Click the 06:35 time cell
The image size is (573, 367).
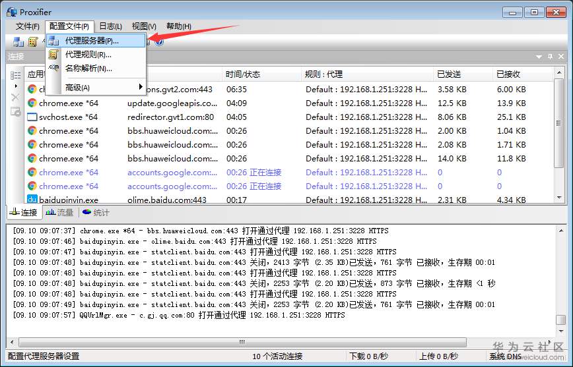pos(236,90)
